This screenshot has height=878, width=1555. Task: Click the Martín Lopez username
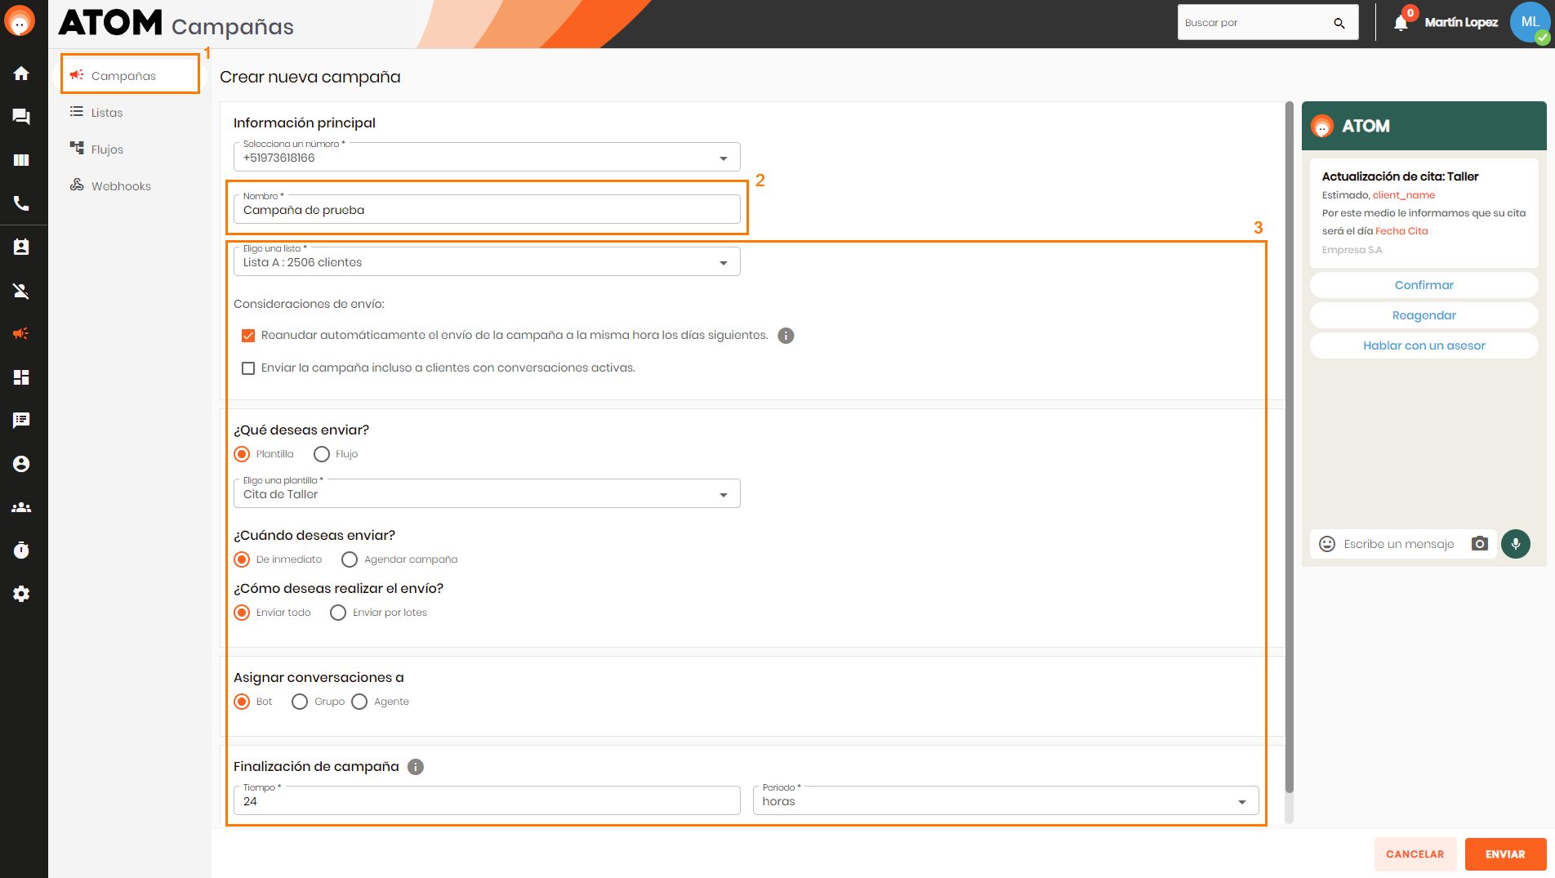[x=1461, y=22]
